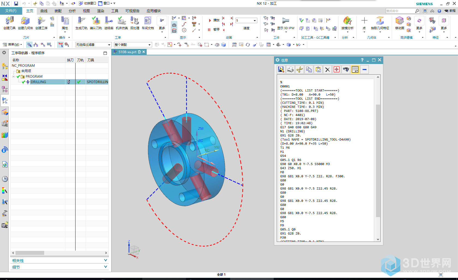Switch to the View (视图) tab
Image resolution: width=458 pixels, height=280 pixels.
click(x=86, y=11)
